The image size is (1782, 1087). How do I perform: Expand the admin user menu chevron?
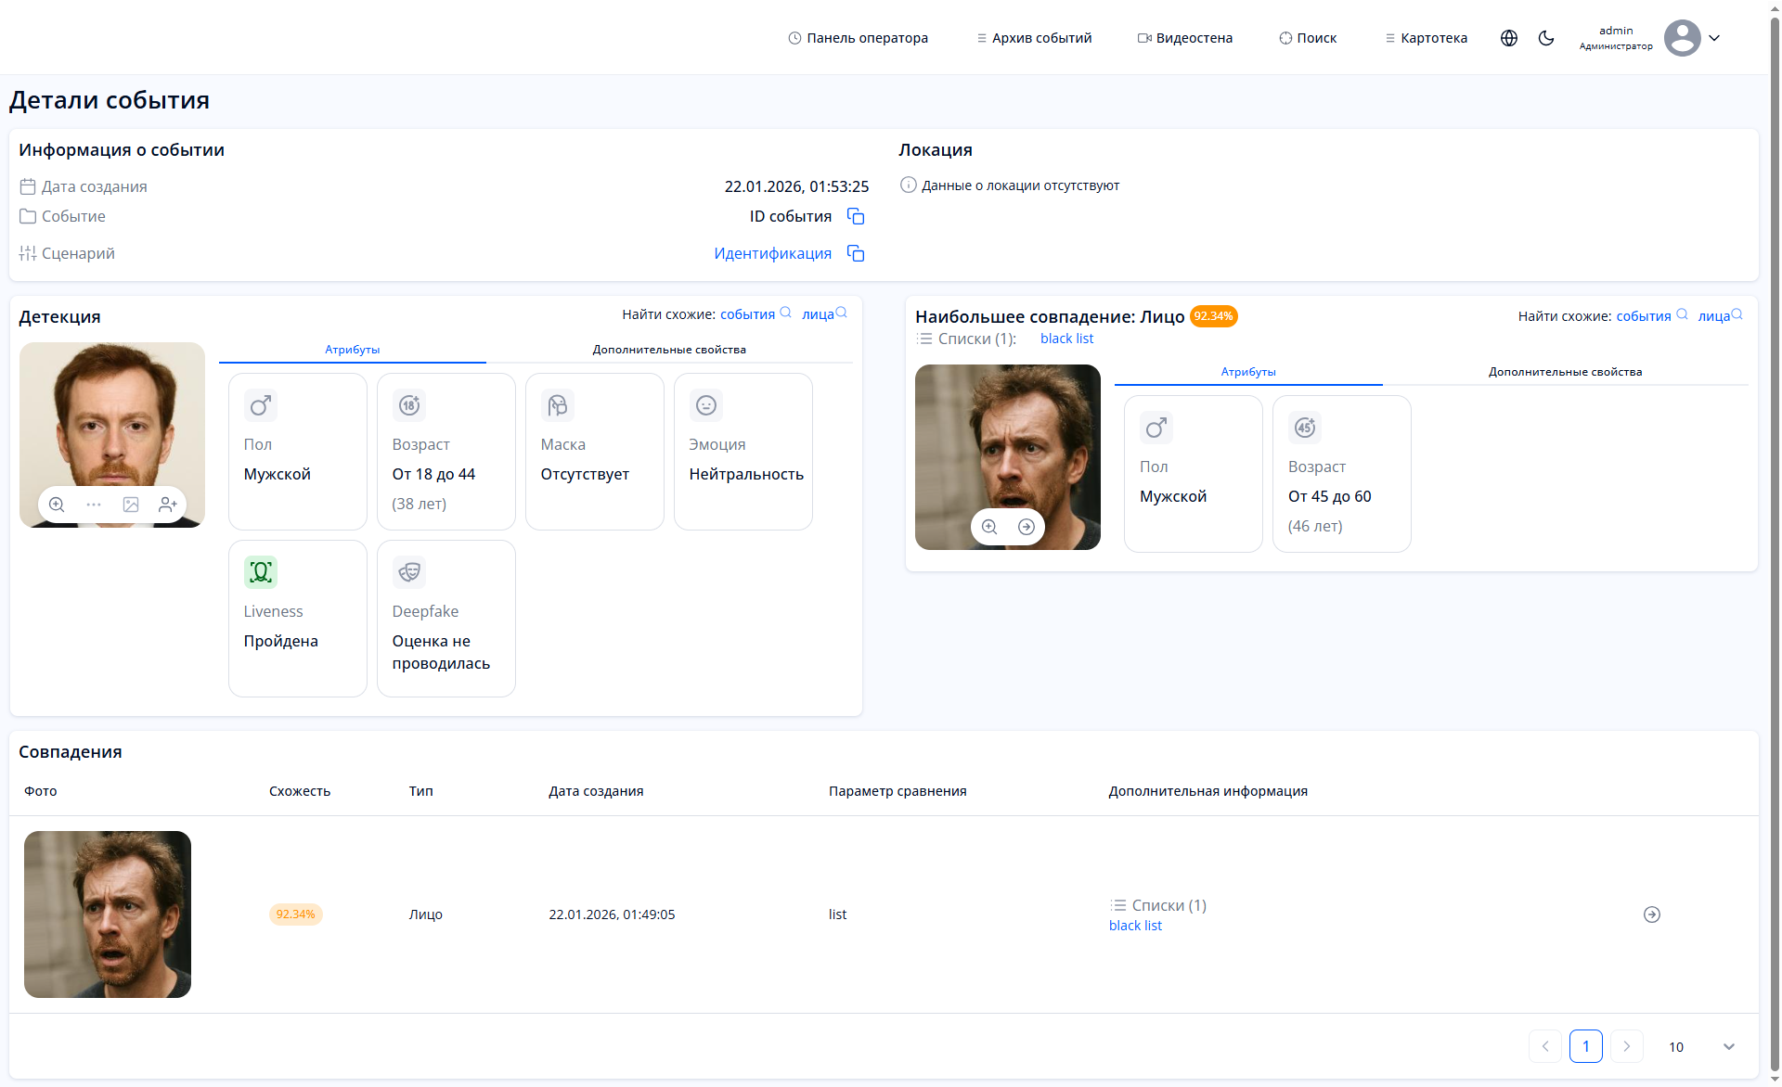pos(1714,38)
